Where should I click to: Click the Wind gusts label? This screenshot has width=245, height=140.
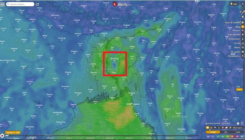pos(236,30)
